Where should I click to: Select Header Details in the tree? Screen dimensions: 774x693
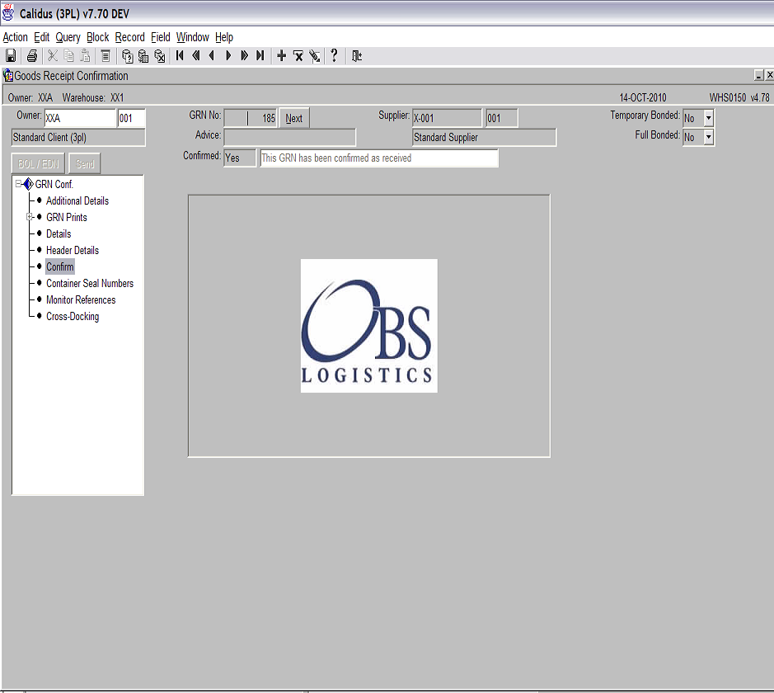[73, 251]
